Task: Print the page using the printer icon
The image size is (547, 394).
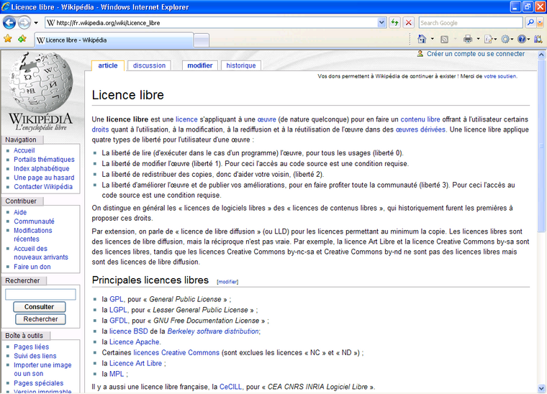Action: tap(468, 39)
